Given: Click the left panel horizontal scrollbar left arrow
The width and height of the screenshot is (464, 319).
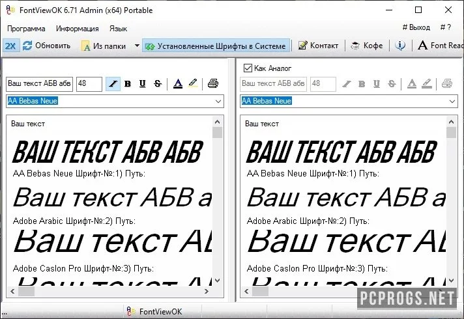Looking at the screenshot, I should tap(12, 291).
